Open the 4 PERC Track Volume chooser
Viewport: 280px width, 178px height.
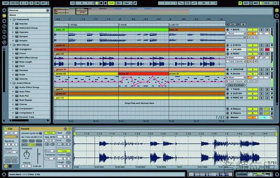pyautogui.click(x=236, y=61)
